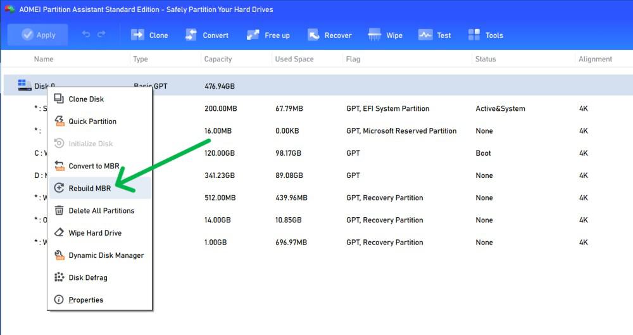Choose Quick Partition from context menu
Screen dimensions: 633x335
click(100, 121)
